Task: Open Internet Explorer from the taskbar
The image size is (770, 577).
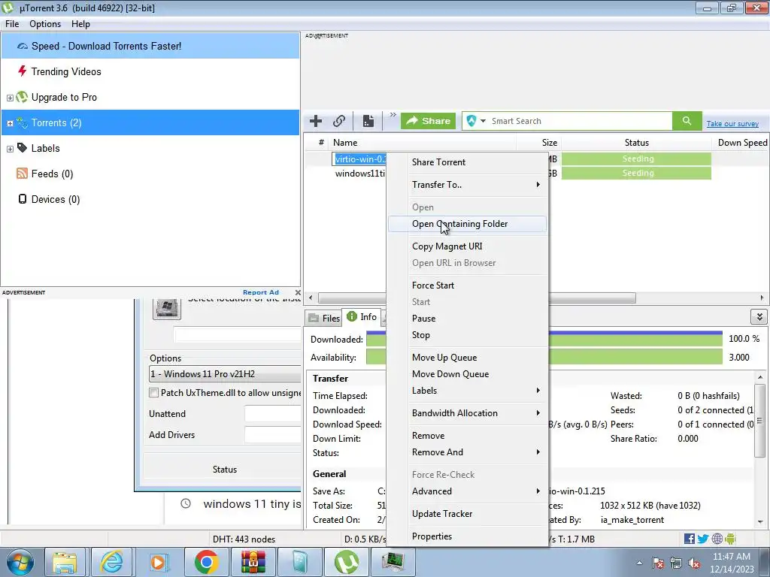Action: pos(112,562)
